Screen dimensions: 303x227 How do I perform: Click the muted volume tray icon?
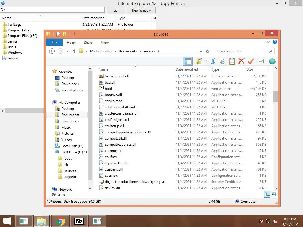point(275,221)
